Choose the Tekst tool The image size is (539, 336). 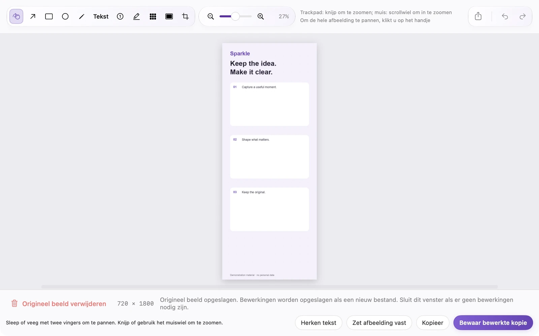coord(101,16)
